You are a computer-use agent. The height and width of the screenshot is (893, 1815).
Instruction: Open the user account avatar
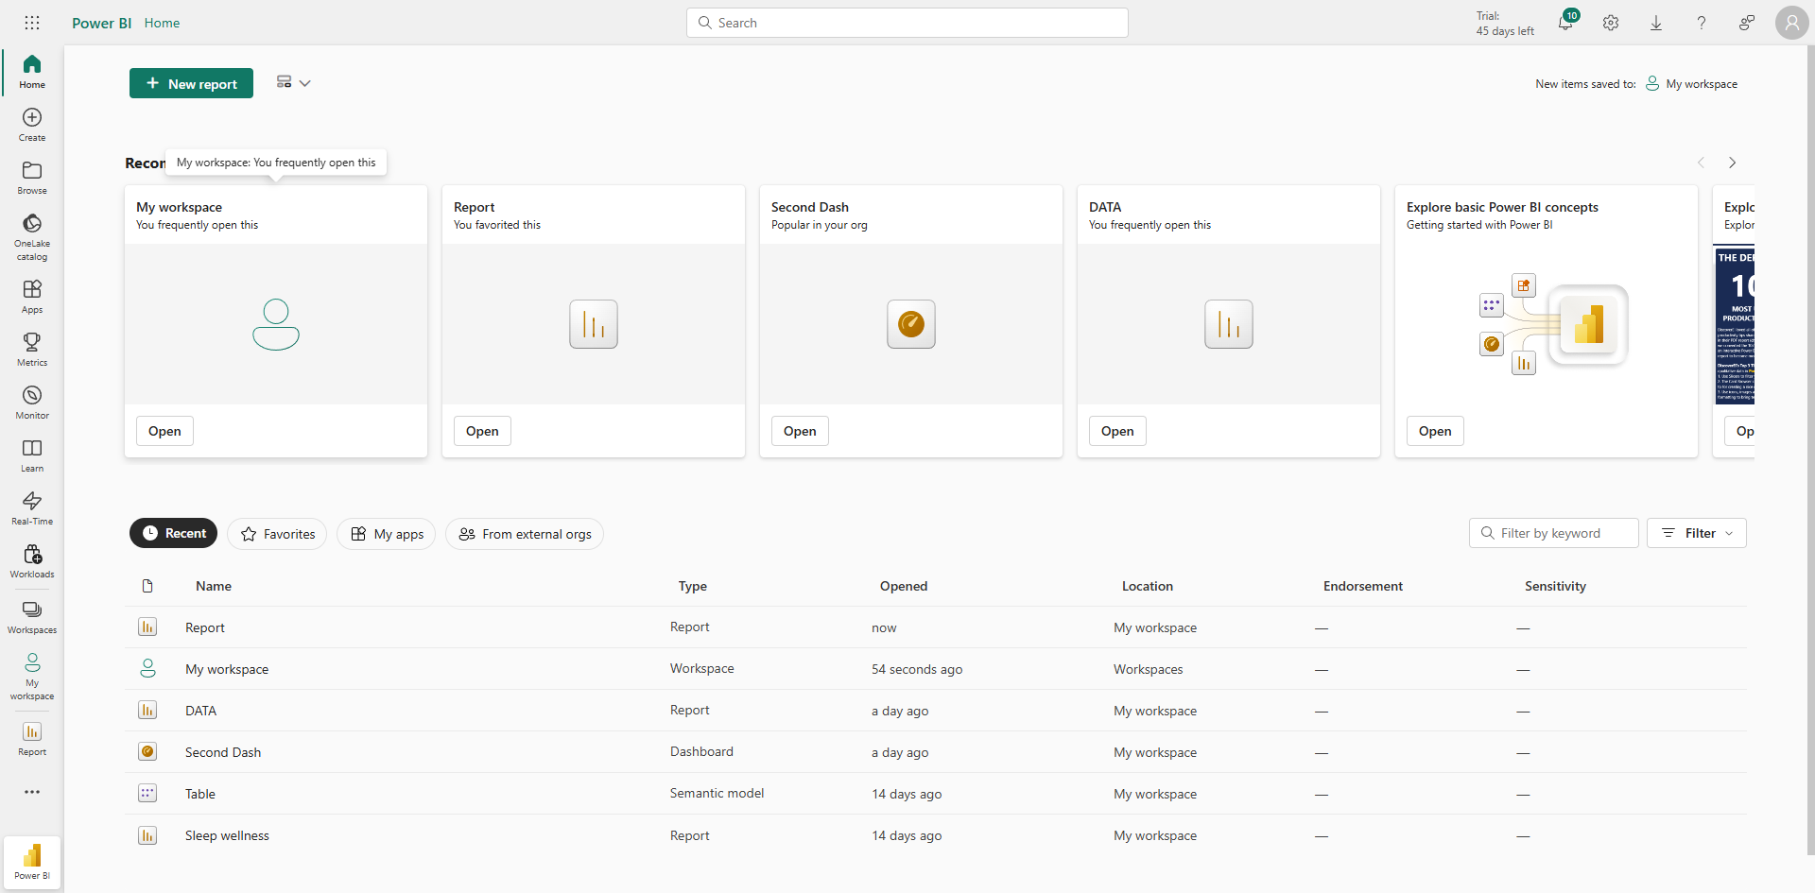1792,23
